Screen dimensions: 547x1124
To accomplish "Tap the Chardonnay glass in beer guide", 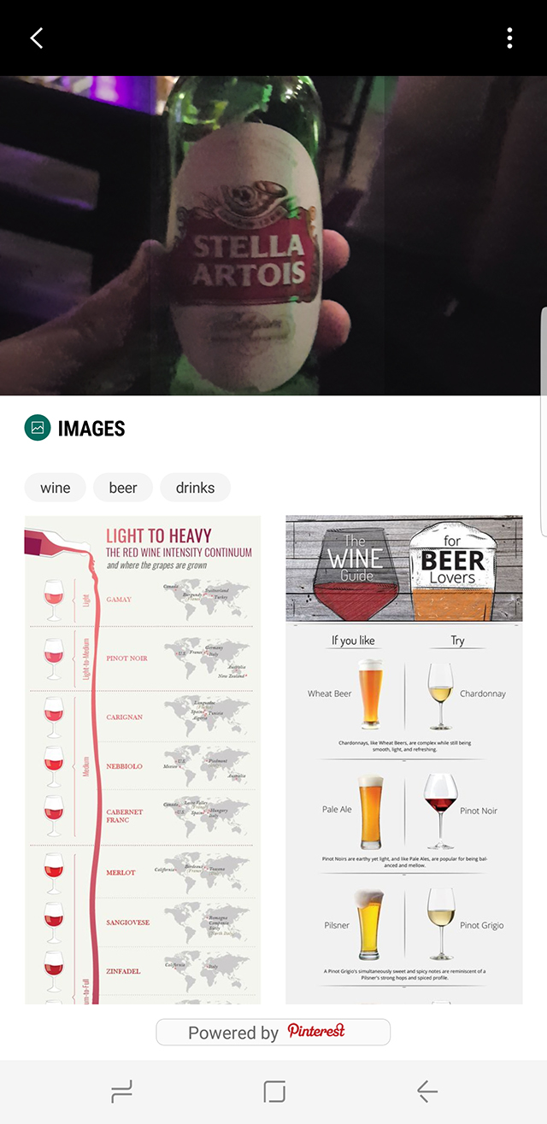I will (x=440, y=695).
